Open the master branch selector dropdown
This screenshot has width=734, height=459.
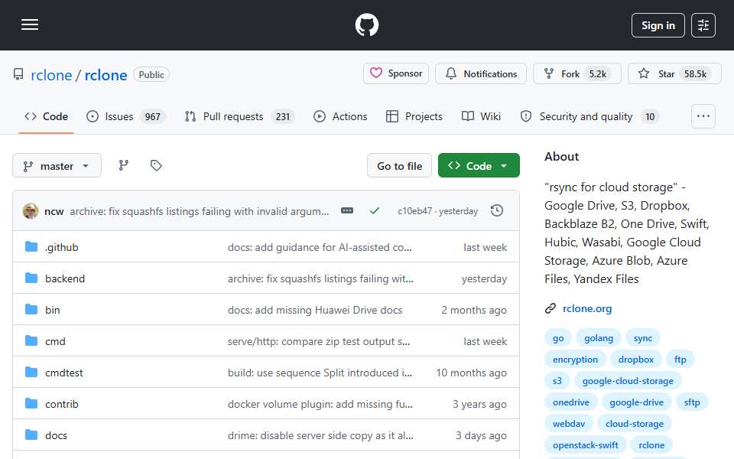(57, 166)
